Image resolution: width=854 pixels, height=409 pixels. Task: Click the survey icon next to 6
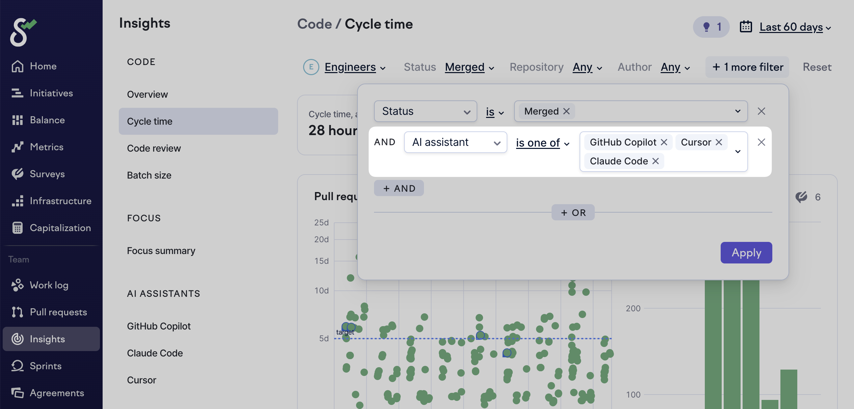[801, 197]
